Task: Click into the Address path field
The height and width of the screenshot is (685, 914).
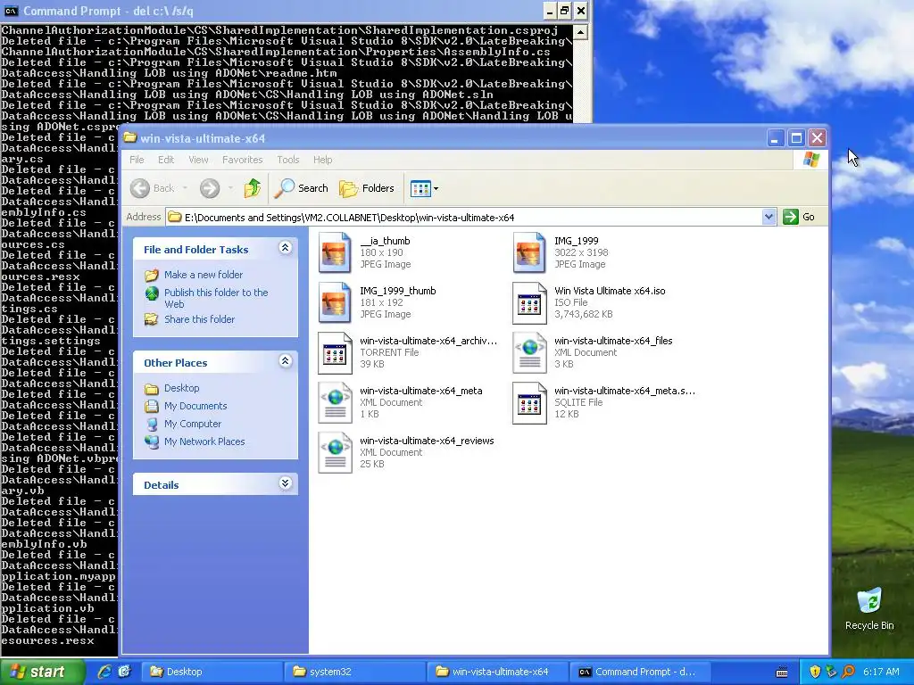Action: coord(463,218)
